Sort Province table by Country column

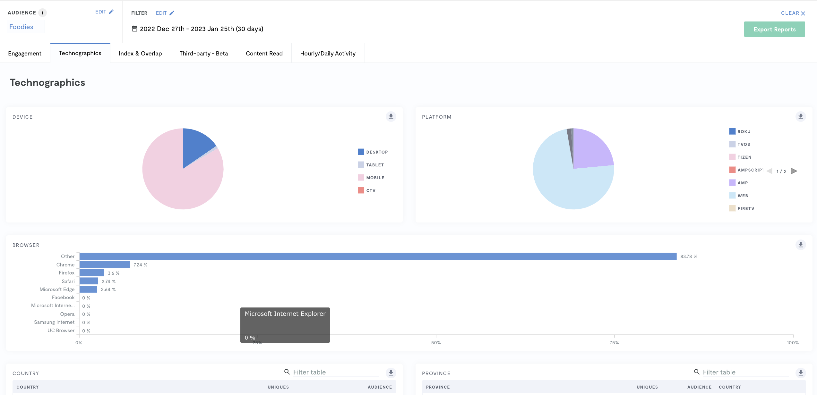pos(730,387)
